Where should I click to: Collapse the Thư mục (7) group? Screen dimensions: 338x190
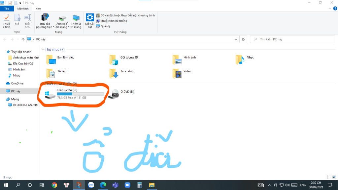(43, 49)
